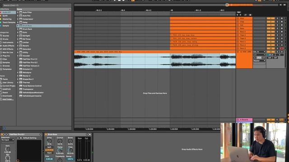Adjust the Drum Buss Drive knob
This screenshot has height=162, width=289.
click(49, 141)
